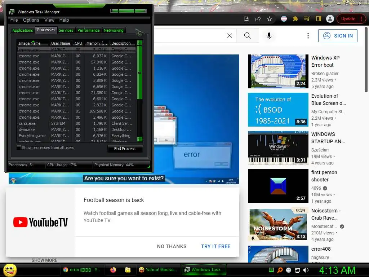Image resolution: width=369 pixels, height=277 pixels.
Task: Click the End Process button
Action: [125, 149]
